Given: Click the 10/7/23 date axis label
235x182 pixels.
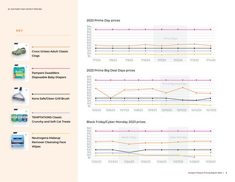Looking at the screenshot, I should tap(124, 110).
